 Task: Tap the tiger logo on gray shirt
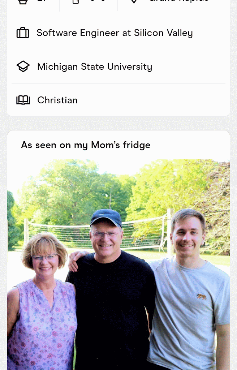click(x=201, y=297)
